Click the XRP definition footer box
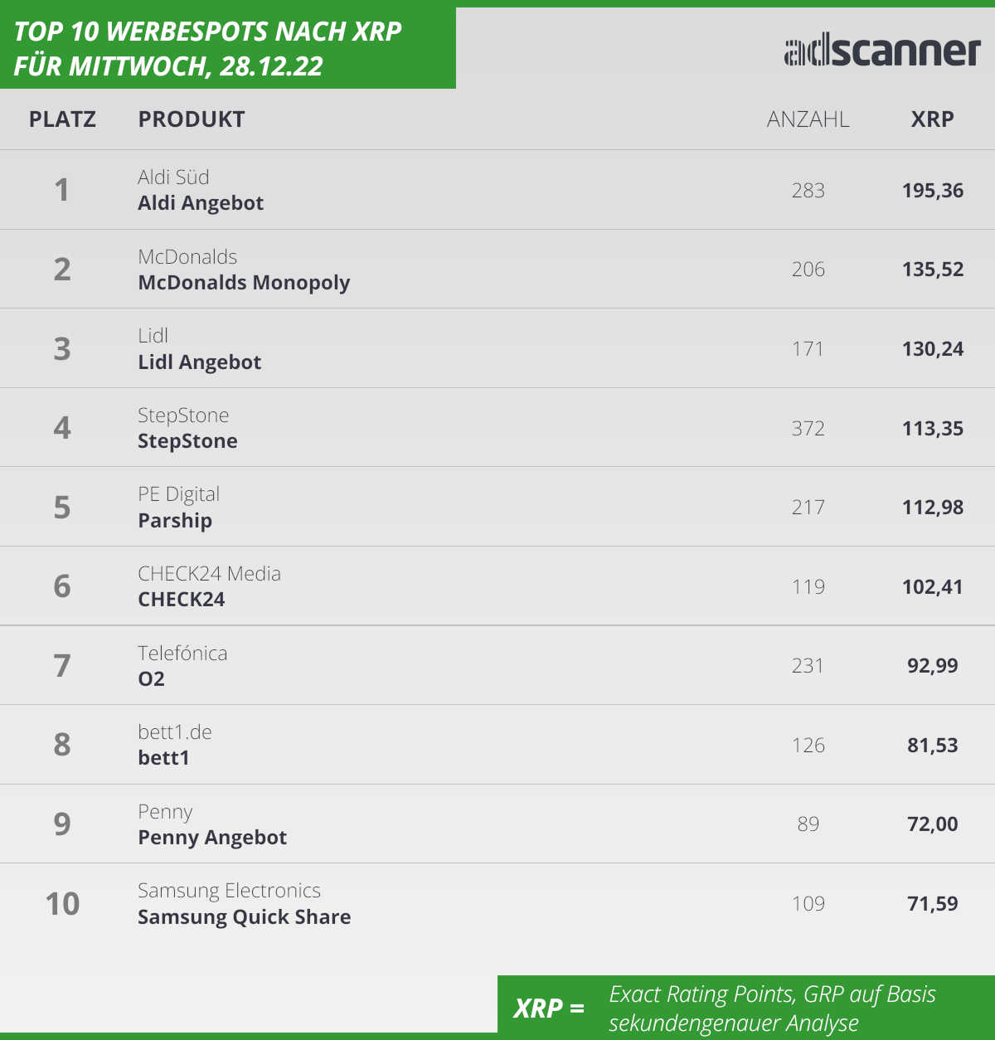Image resolution: width=995 pixels, height=1040 pixels. (746, 1008)
